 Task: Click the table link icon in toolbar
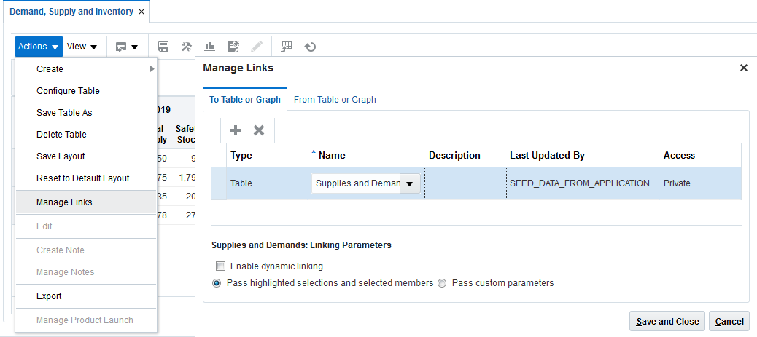(x=287, y=47)
